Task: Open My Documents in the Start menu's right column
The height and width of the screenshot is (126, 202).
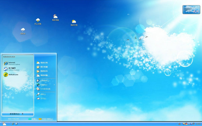Action: (42, 62)
